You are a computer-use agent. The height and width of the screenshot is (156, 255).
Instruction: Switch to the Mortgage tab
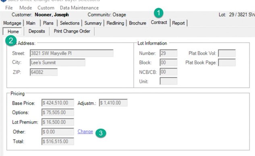click(12, 23)
